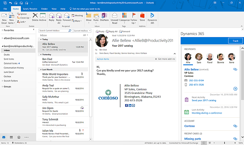Open the Action Items link
Image resolution: width=244 pixels, height=145 pixels.
pyautogui.click(x=103, y=59)
